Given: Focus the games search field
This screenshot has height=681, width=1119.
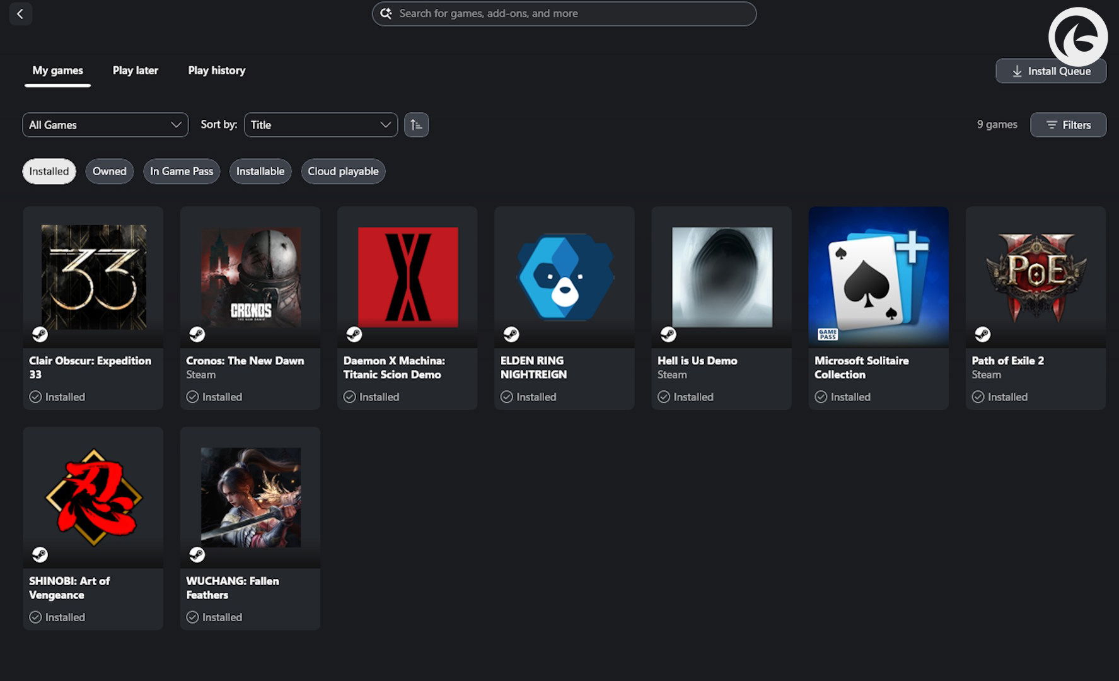Looking at the screenshot, I should (564, 13).
